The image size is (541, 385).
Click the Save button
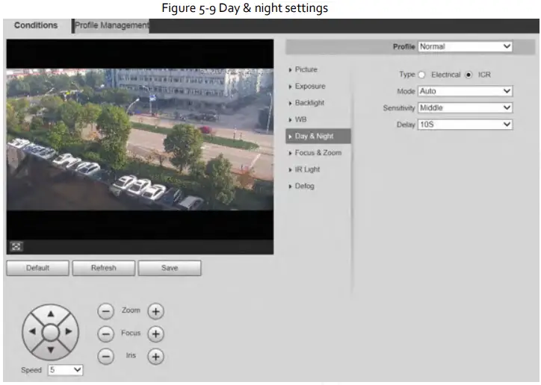click(170, 268)
